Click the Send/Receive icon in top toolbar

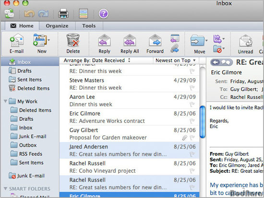point(9,13)
